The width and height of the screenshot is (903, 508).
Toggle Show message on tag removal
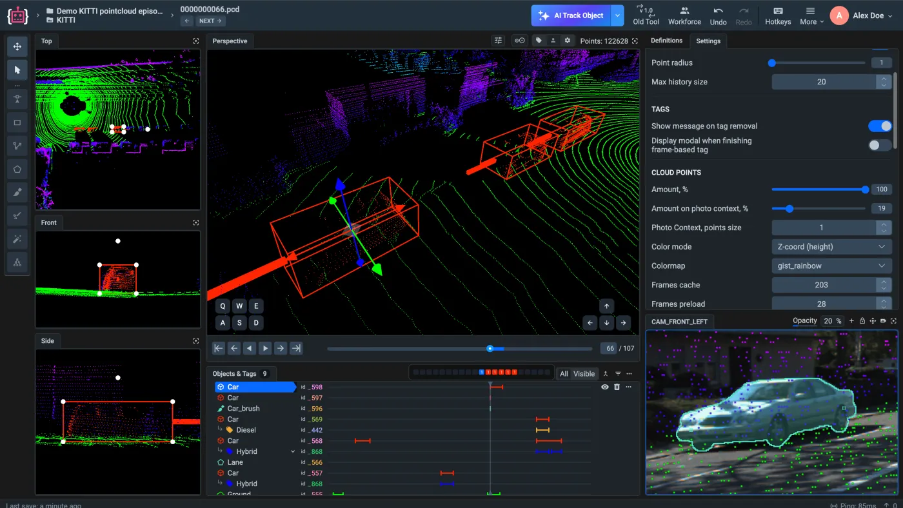pos(880,126)
